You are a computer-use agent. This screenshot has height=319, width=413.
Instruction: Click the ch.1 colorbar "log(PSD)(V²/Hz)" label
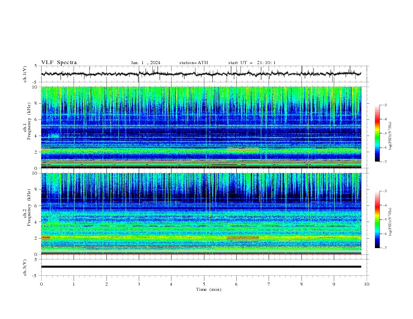pos(390,136)
